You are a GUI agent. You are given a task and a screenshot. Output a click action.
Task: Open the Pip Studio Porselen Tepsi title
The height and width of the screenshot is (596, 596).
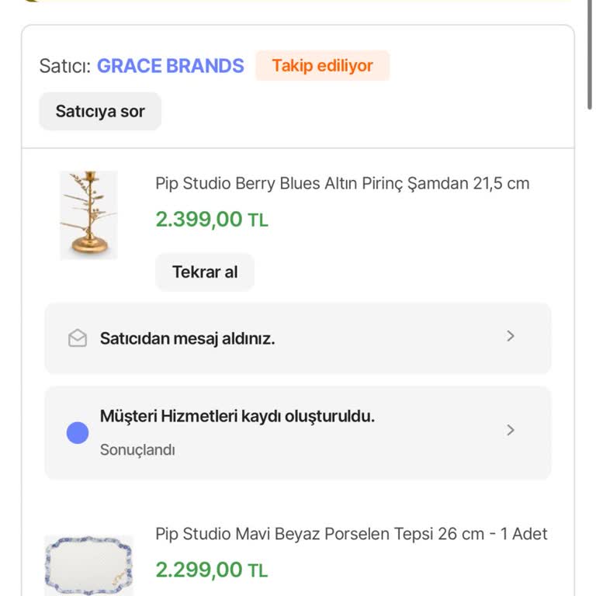coord(351,534)
